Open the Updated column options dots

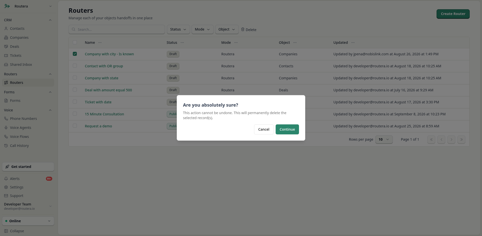point(353,43)
